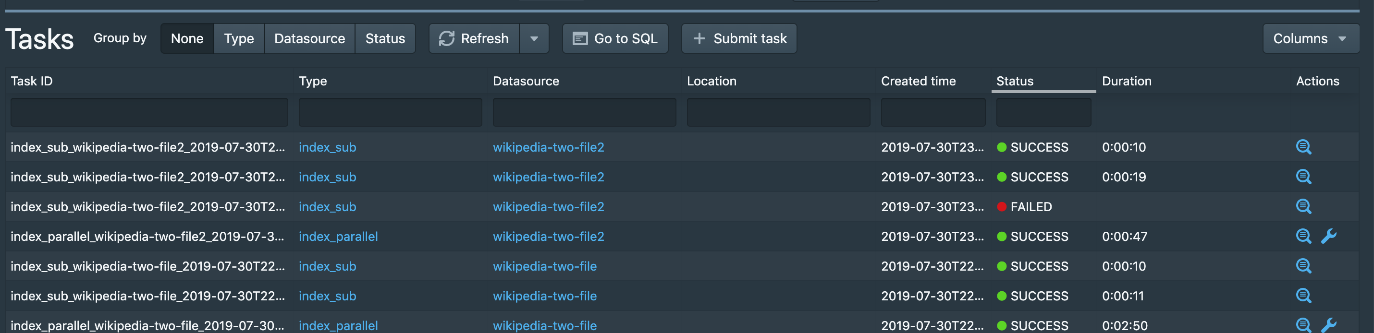Sort by the Status column header

(1015, 81)
